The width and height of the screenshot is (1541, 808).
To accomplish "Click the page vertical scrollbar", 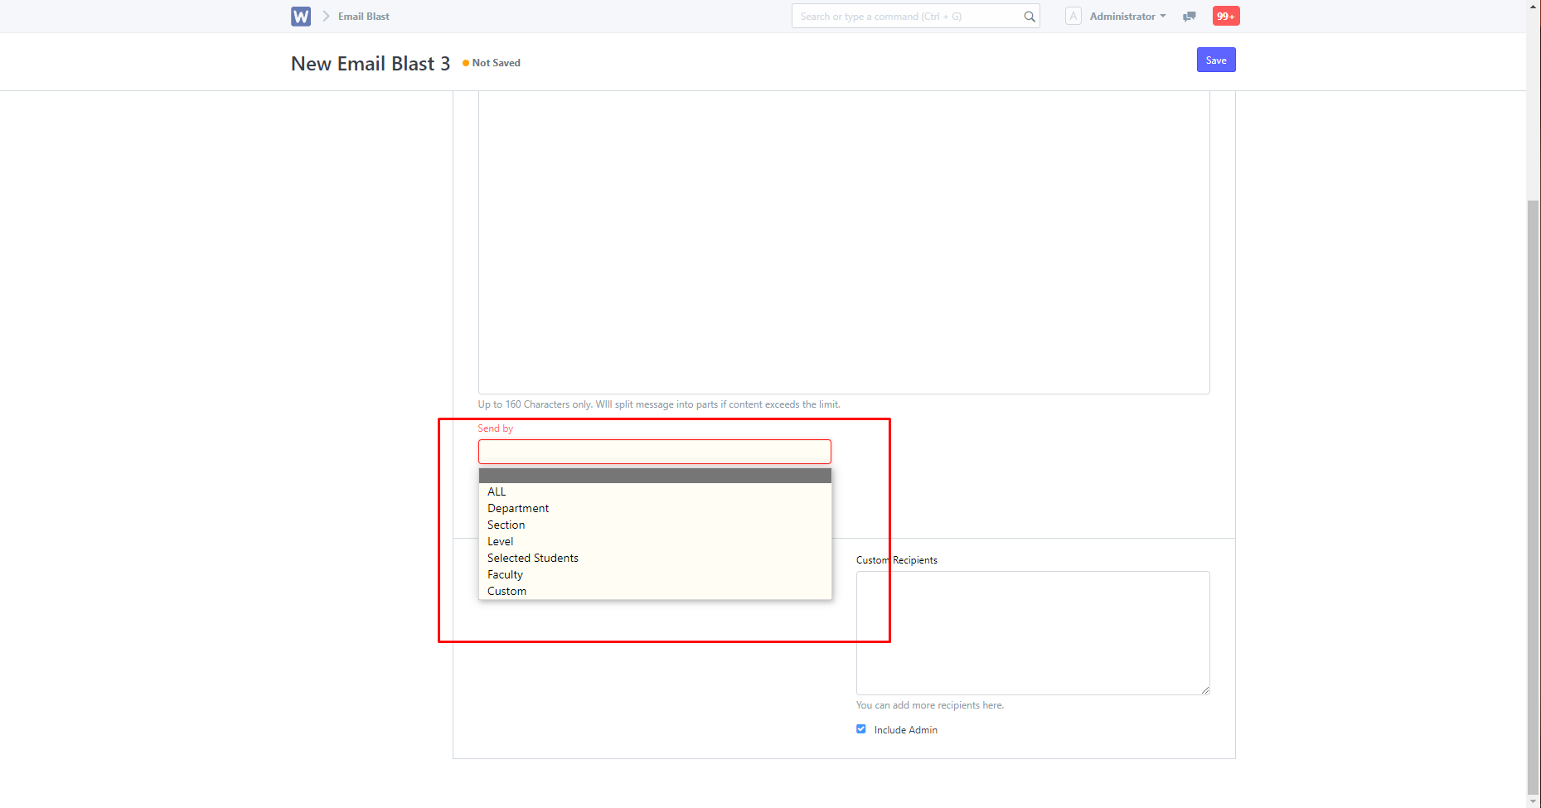I will (x=1534, y=497).
